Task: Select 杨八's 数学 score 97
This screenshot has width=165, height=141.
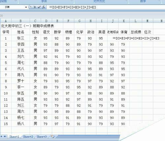Action: click(57, 124)
